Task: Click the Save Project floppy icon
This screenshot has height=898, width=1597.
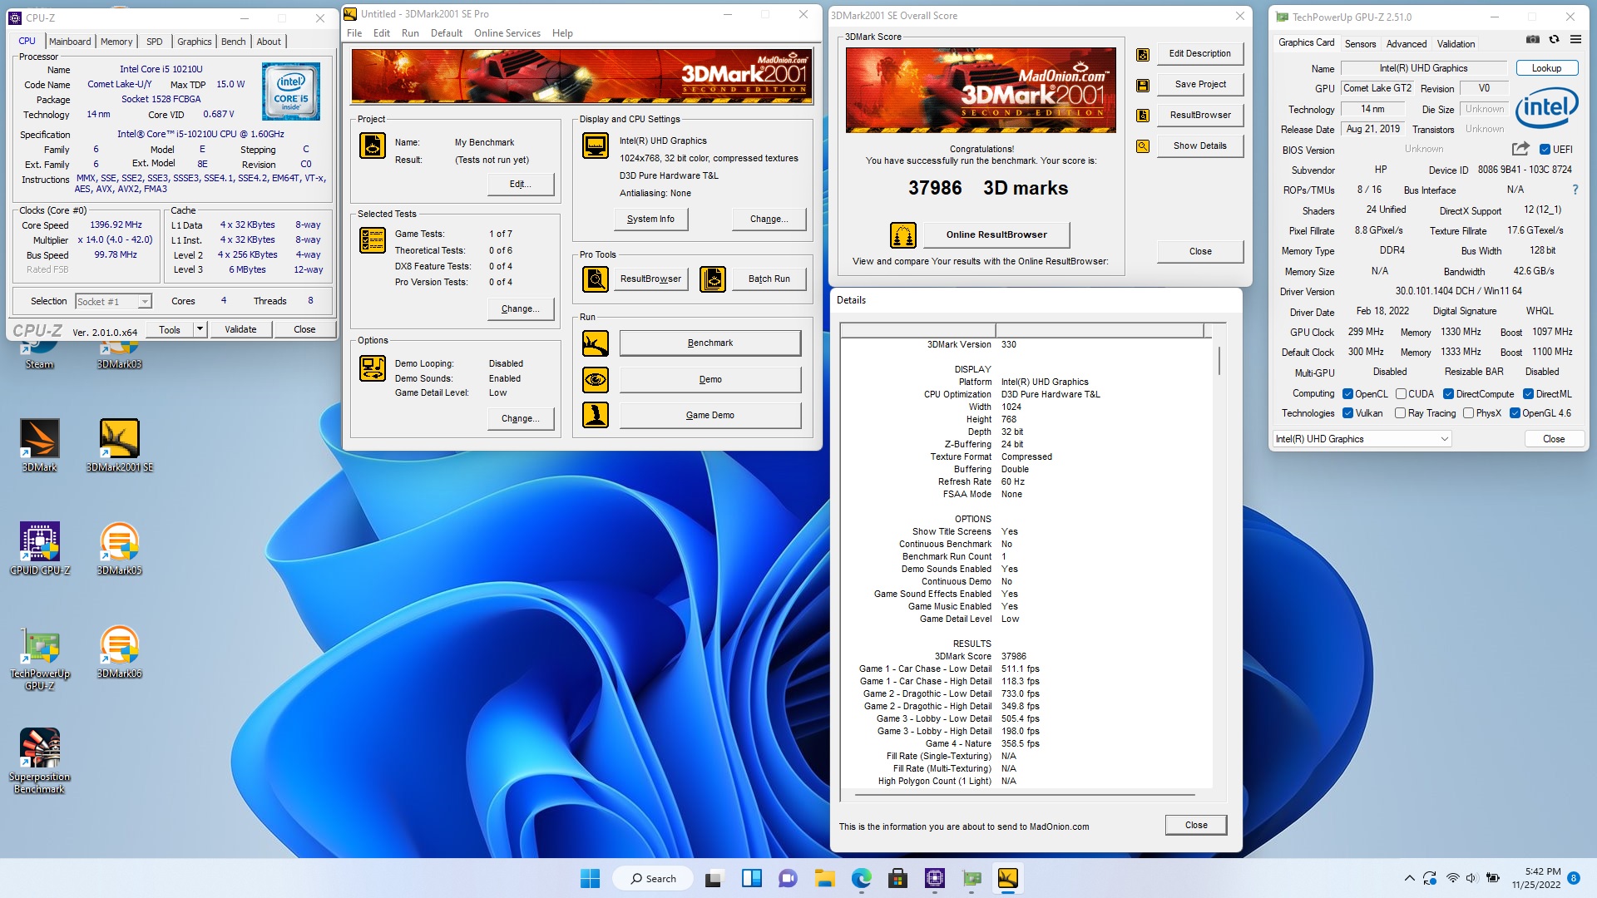Action: click(x=1143, y=85)
